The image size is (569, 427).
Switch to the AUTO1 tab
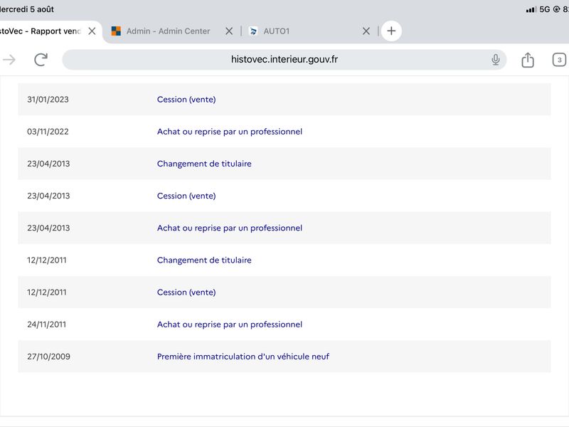tap(277, 31)
